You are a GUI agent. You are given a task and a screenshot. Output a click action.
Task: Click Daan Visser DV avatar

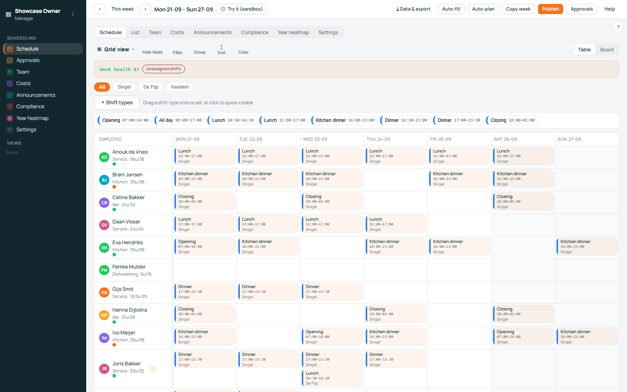coord(104,225)
